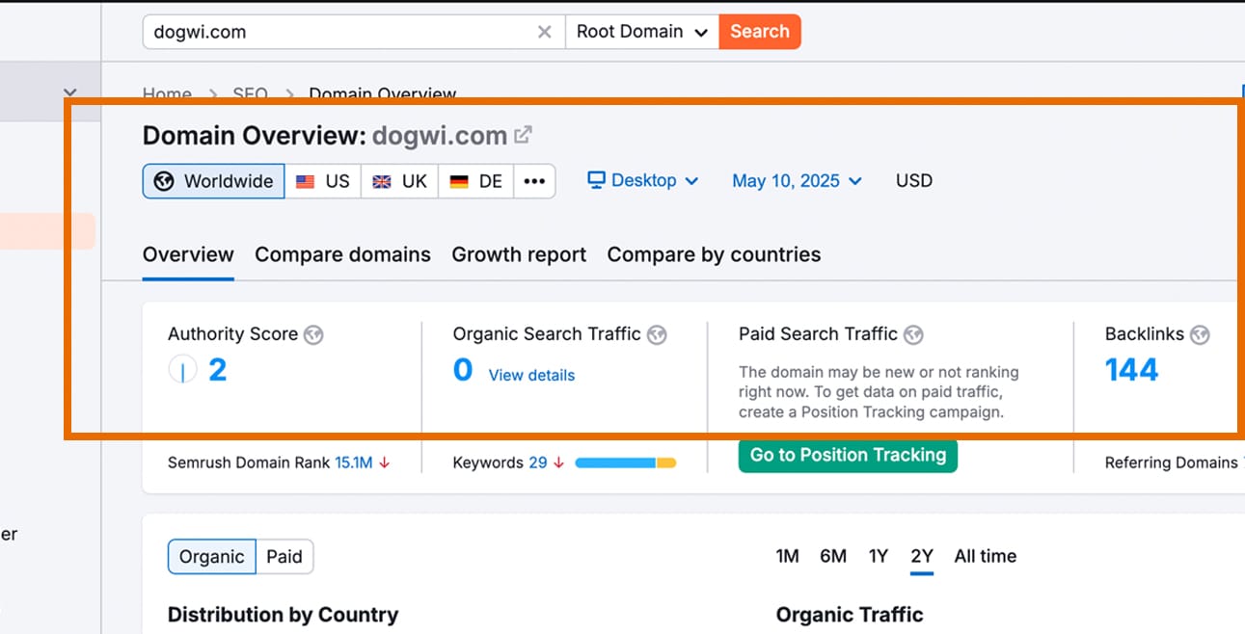Click the German flag icon
Screen dimensions: 1245x634
click(x=459, y=181)
